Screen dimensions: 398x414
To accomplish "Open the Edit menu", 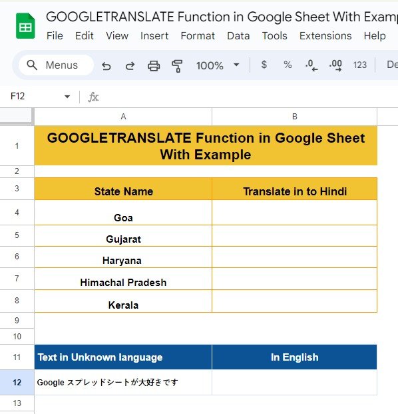I will pyautogui.click(x=84, y=35).
